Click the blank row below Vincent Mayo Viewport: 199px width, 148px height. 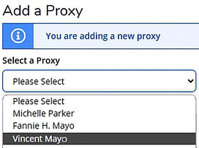(x=99, y=146)
